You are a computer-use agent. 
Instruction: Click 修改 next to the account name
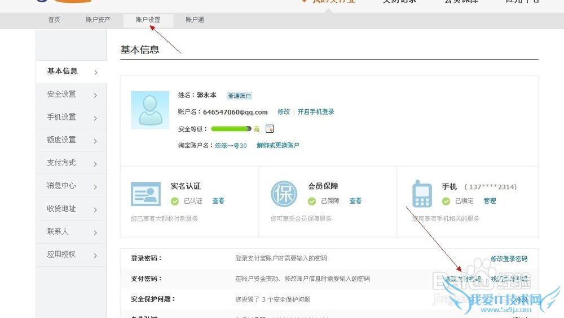coord(284,111)
